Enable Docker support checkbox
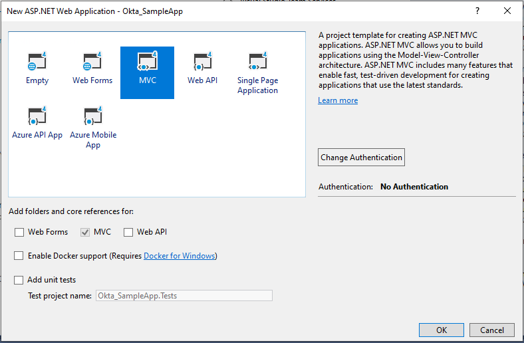The width and height of the screenshot is (524, 343). tap(19, 256)
